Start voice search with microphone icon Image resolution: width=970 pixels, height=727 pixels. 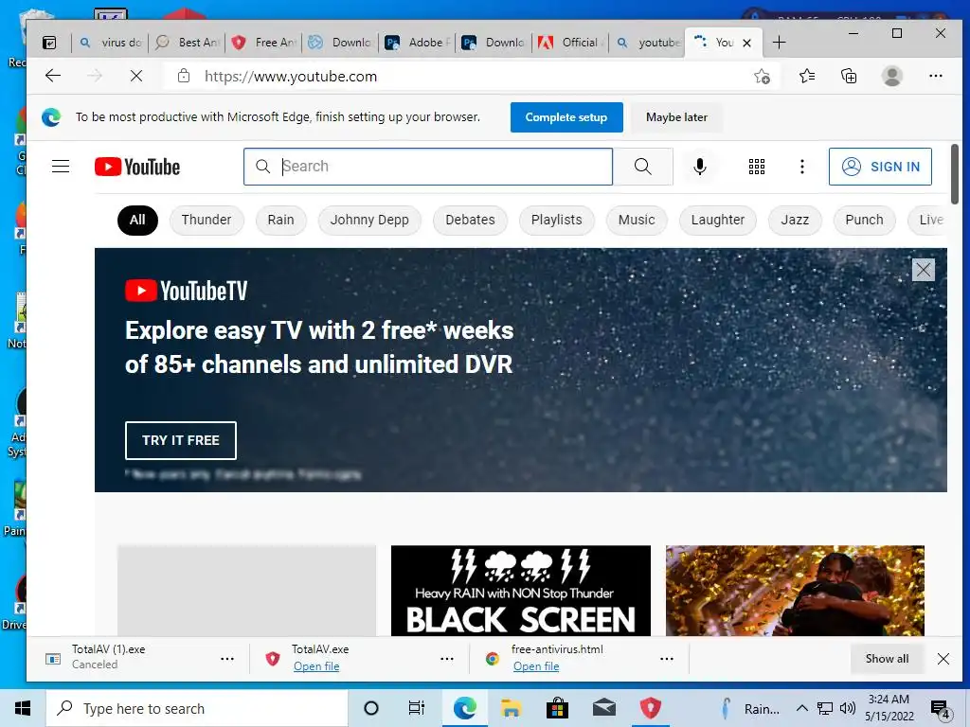(x=700, y=167)
